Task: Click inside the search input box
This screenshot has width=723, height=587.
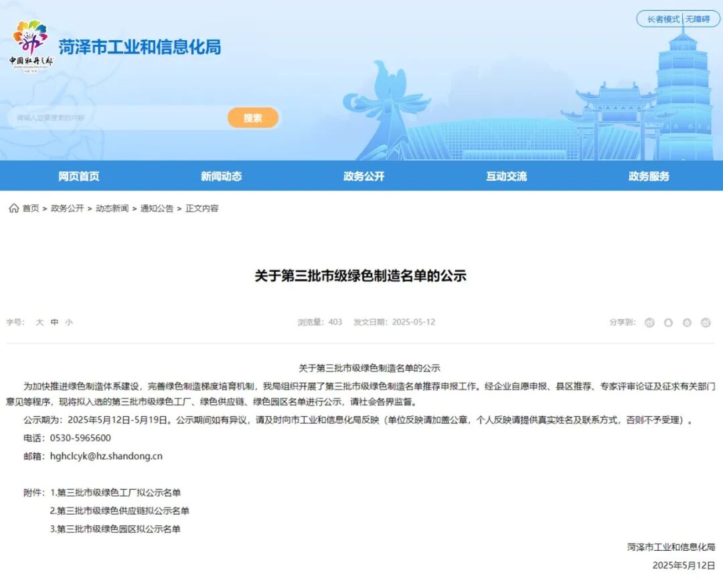Action: point(114,118)
